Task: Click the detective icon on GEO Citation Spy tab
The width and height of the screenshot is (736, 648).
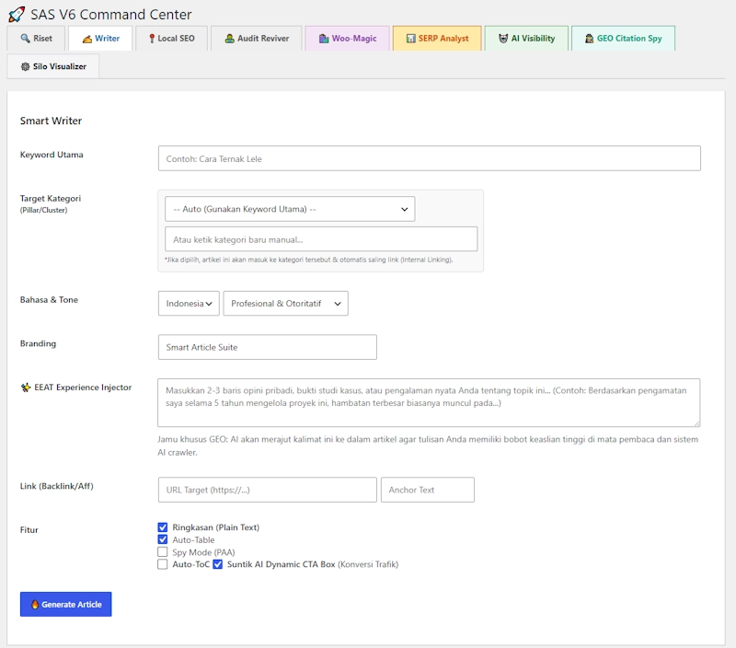Action: [589, 39]
